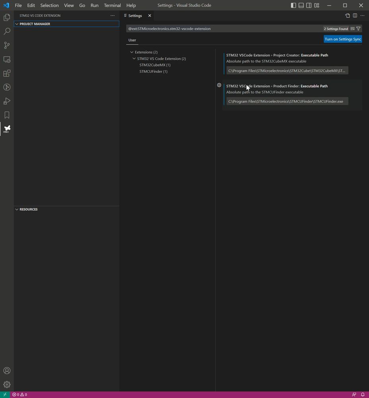Open the Explorer view in activity bar

7,17
